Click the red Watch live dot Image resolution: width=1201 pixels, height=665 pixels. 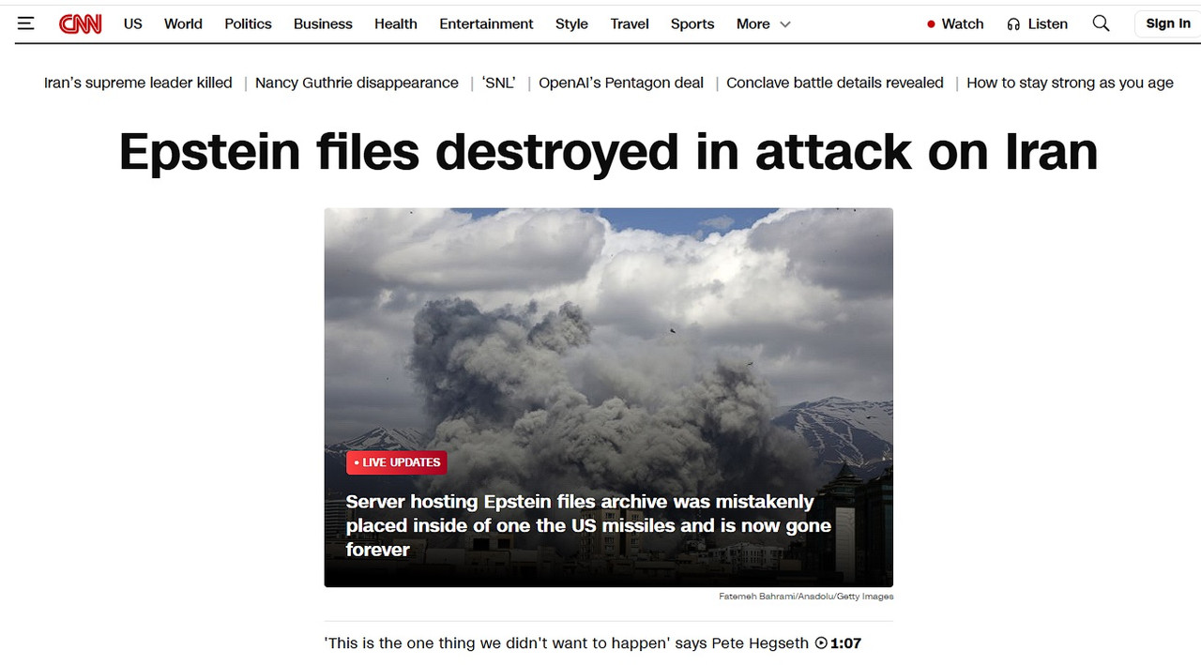tap(931, 24)
